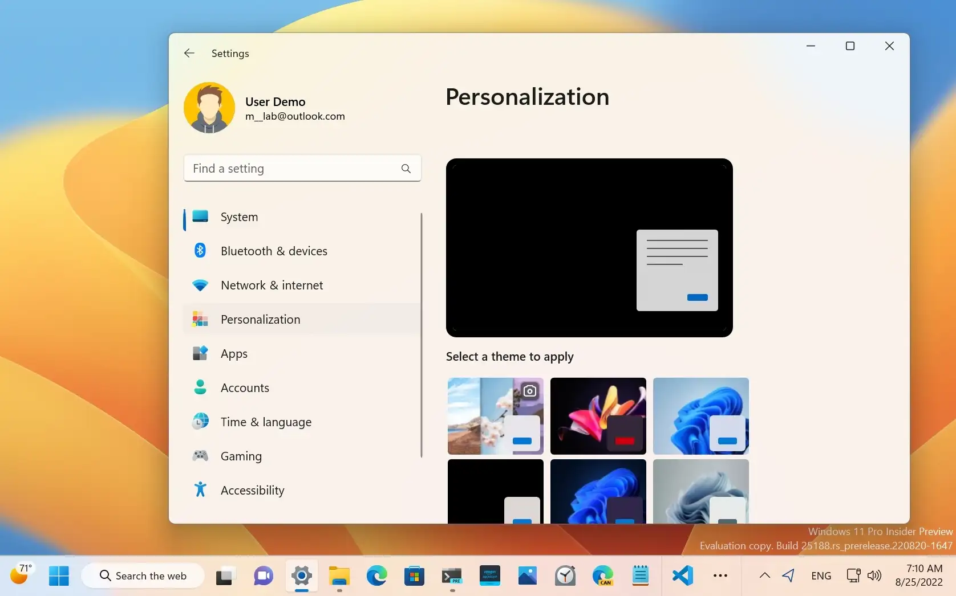The image size is (956, 596).
Task: Launch Edge Canary from the taskbar
Action: tap(603, 577)
